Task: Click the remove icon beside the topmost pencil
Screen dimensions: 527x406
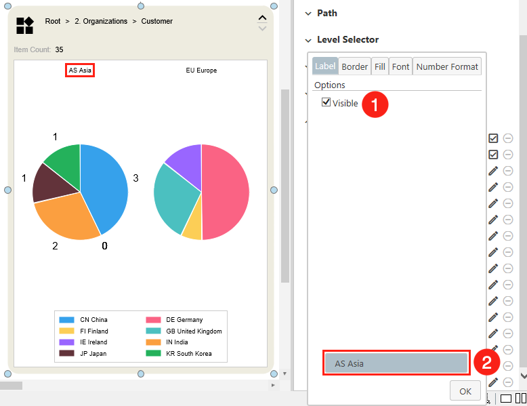Action: pos(508,171)
